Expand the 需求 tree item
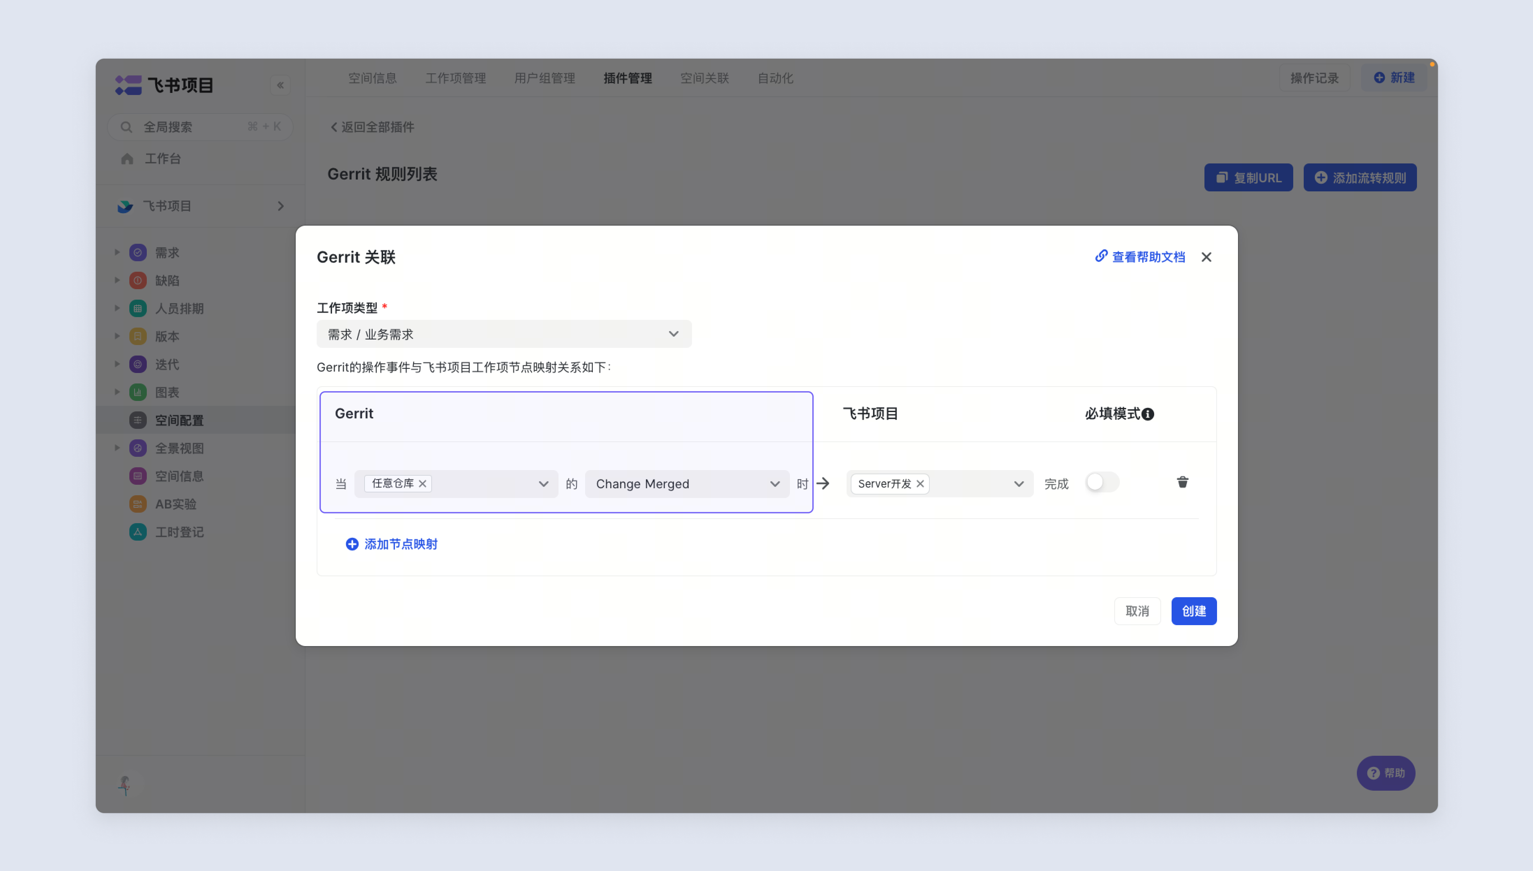 pos(117,252)
